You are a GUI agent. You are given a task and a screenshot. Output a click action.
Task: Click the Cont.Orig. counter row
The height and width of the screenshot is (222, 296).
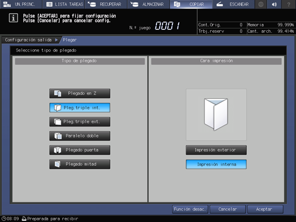point(220,25)
